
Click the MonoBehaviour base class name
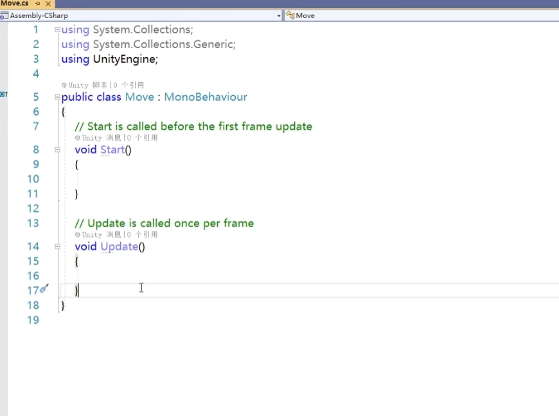[x=206, y=97]
